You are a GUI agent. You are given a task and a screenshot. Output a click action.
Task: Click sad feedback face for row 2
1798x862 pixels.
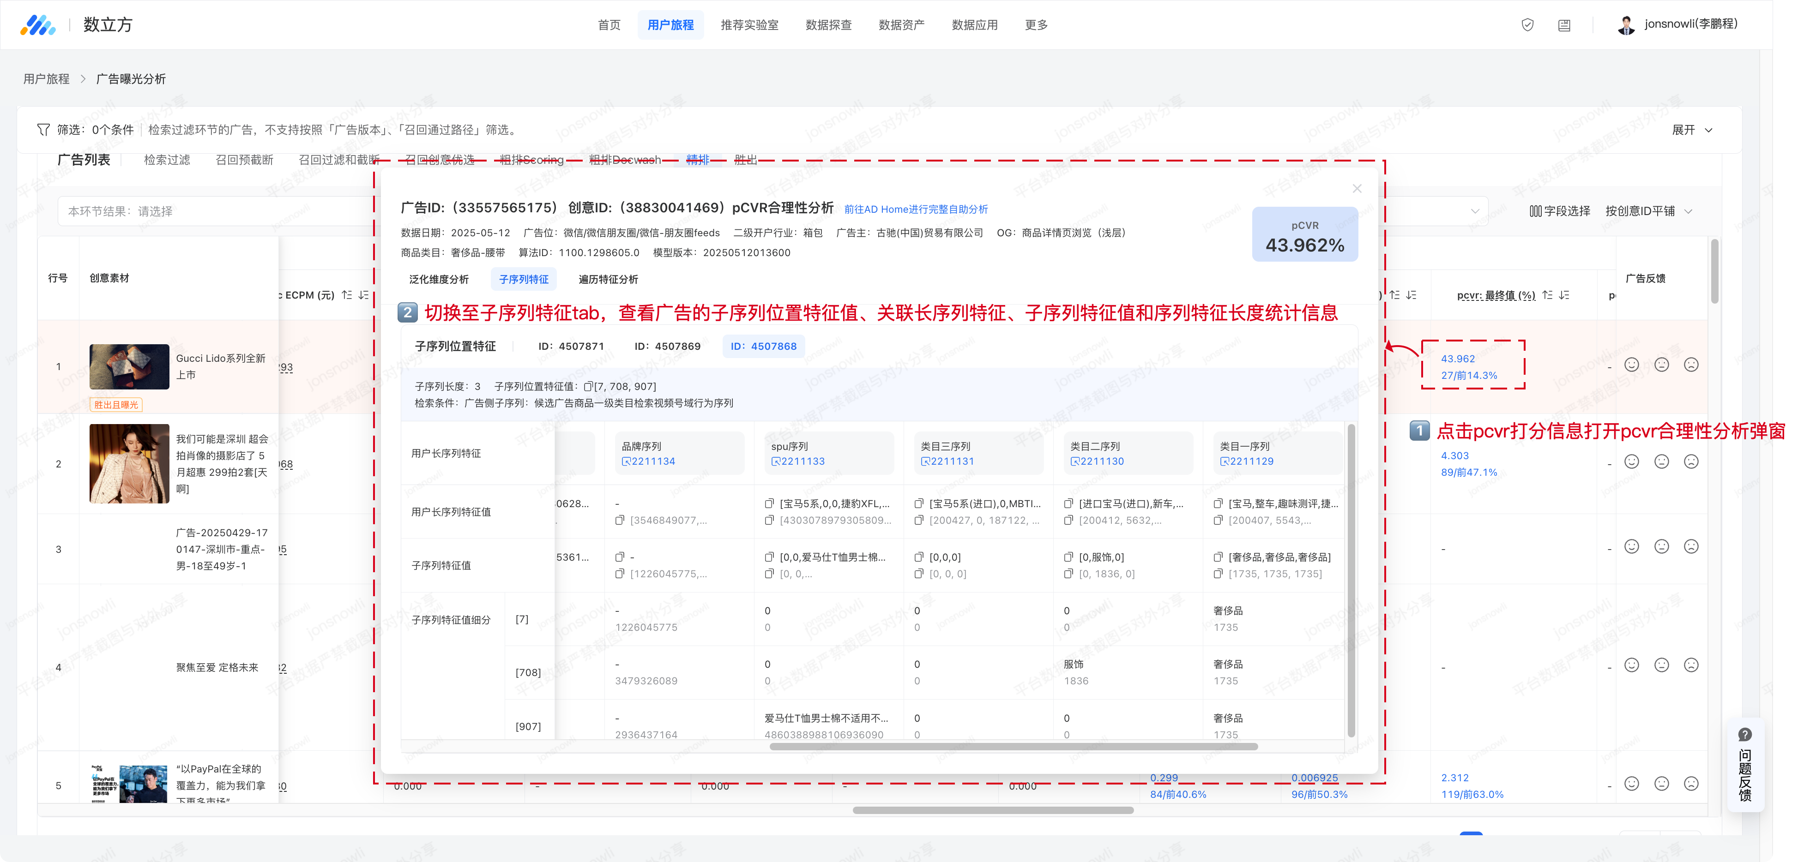point(1690,461)
